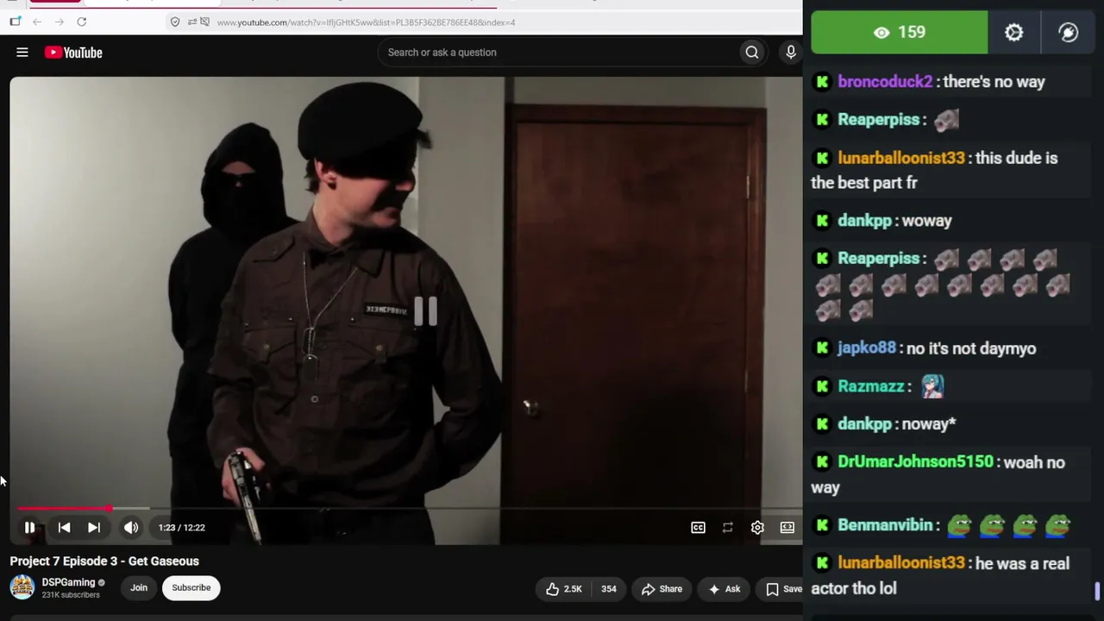This screenshot has width=1104, height=621.
Task: Go back using the browser back arrow
Action: click(37, 22)
